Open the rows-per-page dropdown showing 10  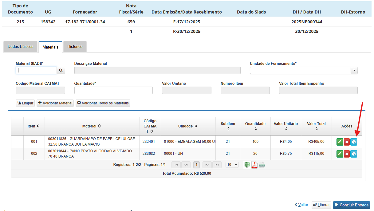[x=232, y=165]
